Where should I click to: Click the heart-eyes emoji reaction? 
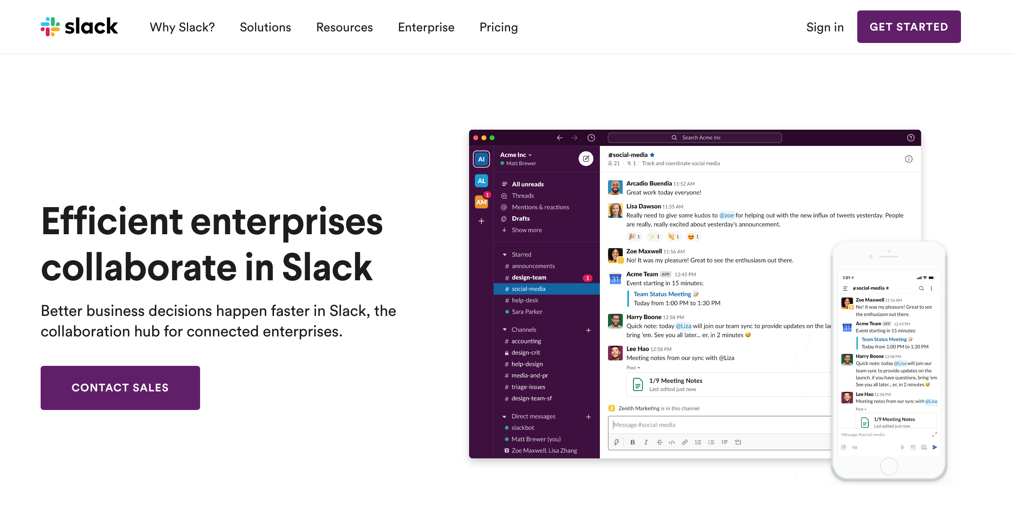pos(693,237)
